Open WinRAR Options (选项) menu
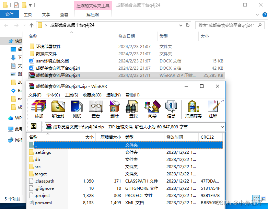 [x=114, y=95]
